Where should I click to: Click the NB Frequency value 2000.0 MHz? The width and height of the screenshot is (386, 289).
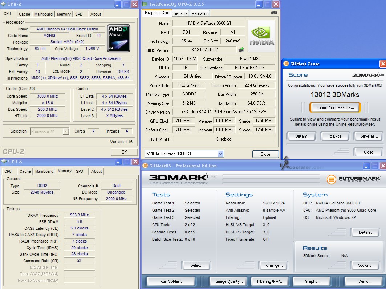(116, 199)
